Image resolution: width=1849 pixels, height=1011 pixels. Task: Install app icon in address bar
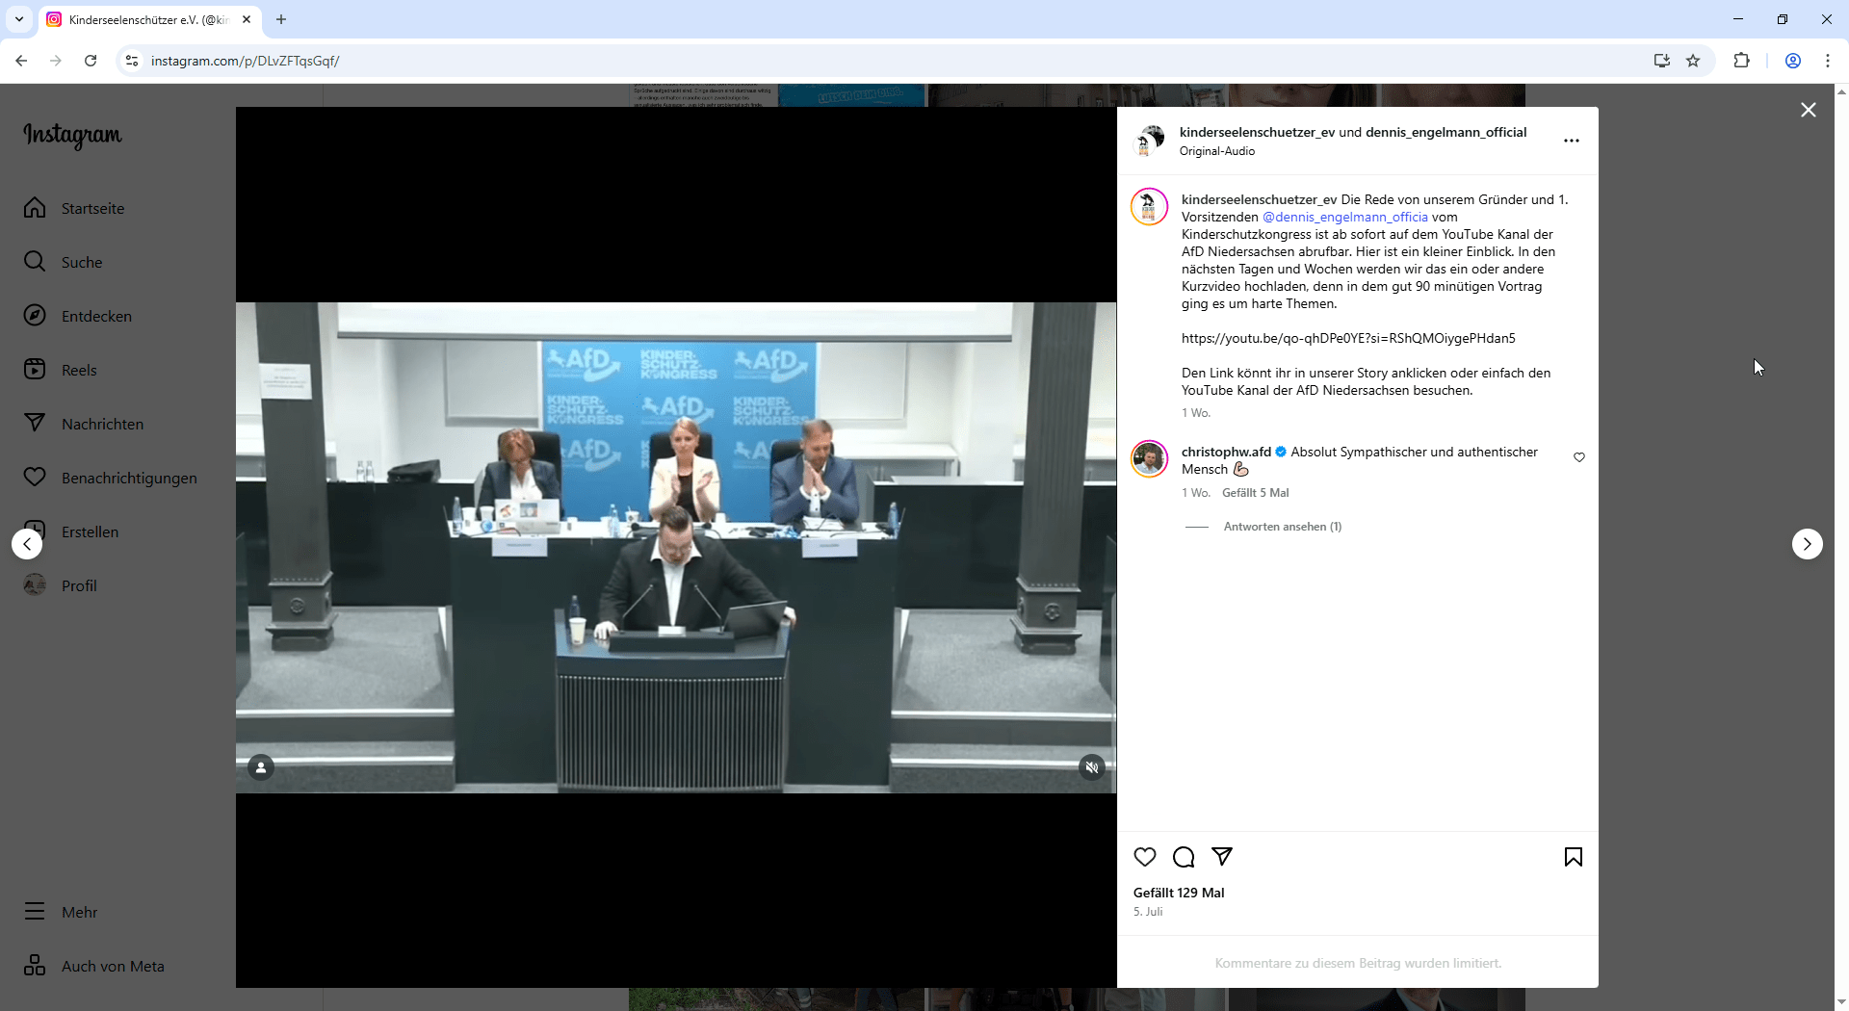pos(1661,61)
